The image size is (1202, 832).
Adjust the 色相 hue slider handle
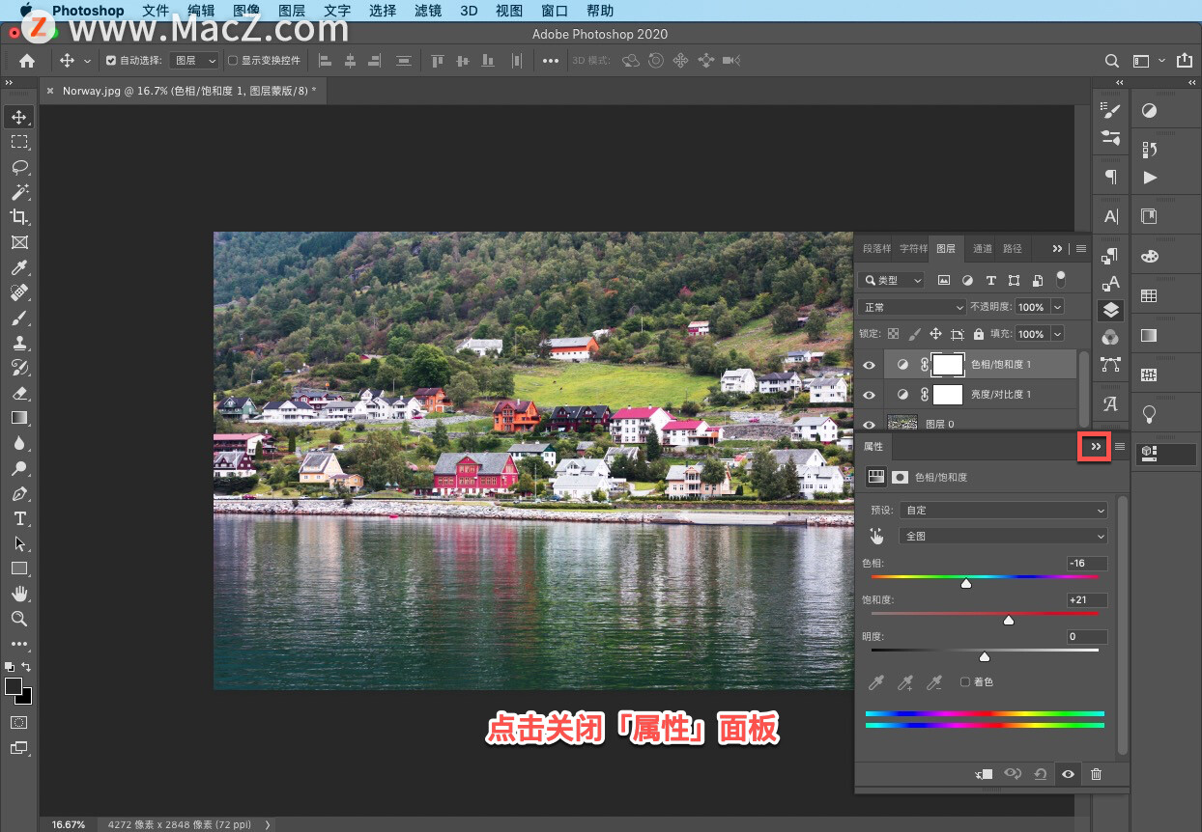coord(966,583)
